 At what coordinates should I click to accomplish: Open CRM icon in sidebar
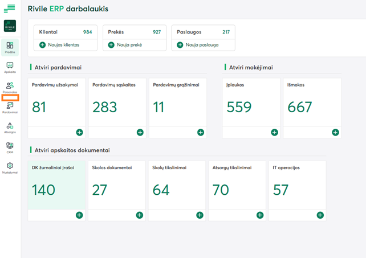pos(10,148)
